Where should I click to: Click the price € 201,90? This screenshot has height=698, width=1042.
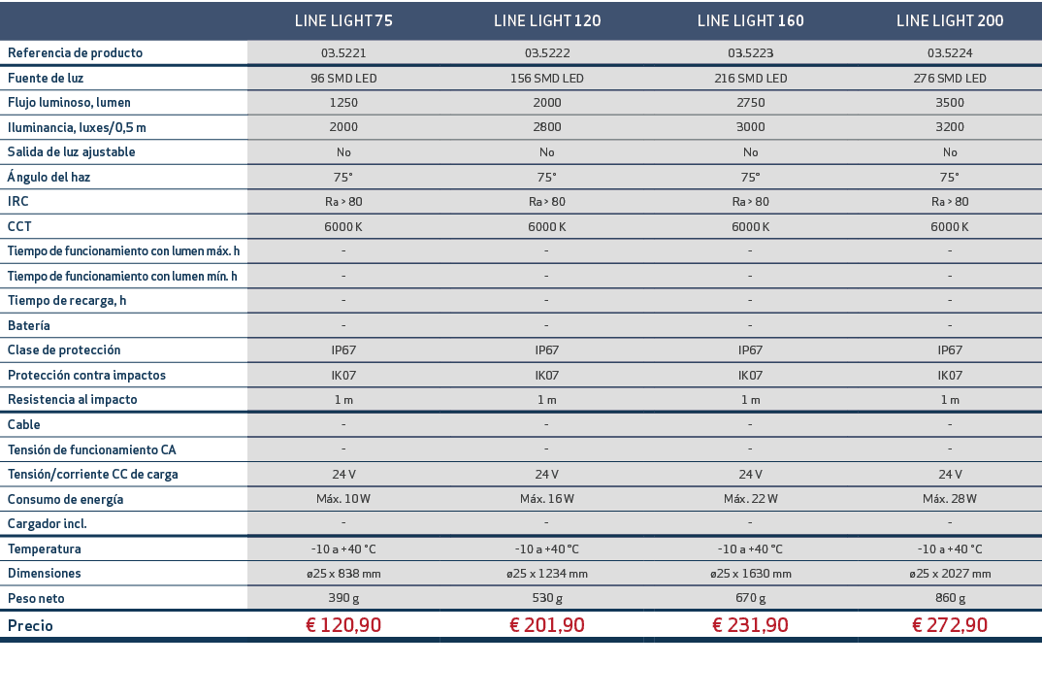(546, 625)
